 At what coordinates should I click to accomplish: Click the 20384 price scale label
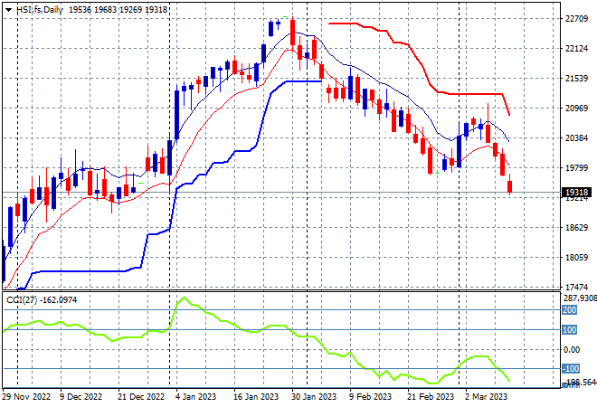point(576,137)
